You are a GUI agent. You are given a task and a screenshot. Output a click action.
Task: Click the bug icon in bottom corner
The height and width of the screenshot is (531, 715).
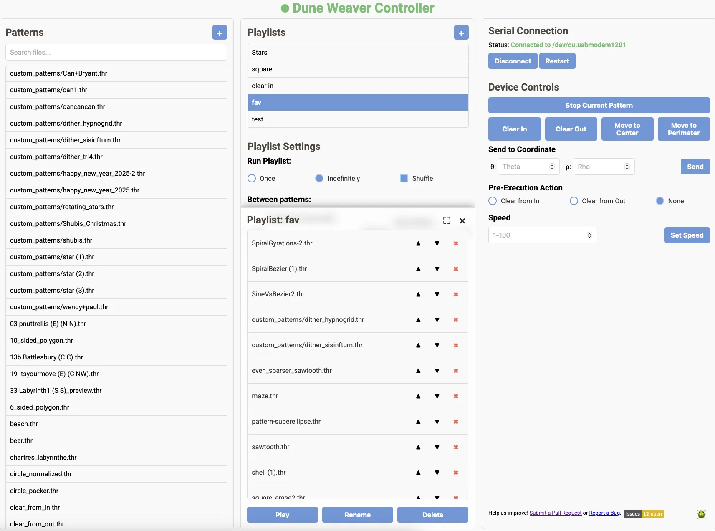click(701, 514)
